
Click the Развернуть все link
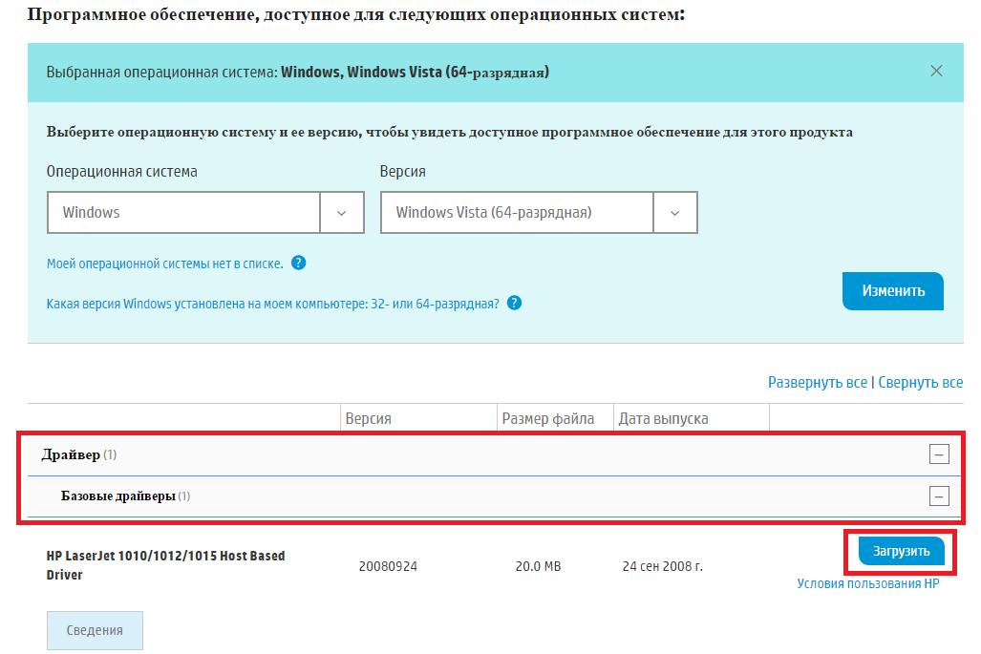818,382
